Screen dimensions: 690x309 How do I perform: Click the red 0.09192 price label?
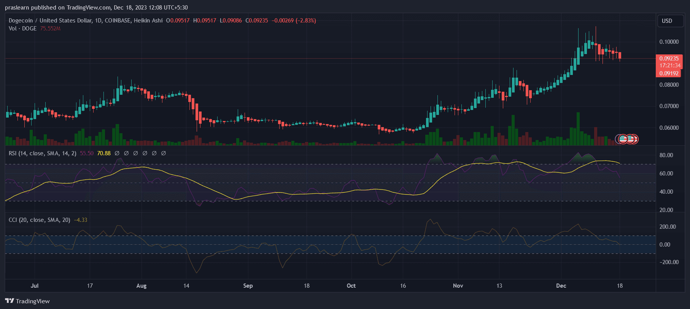669,73
